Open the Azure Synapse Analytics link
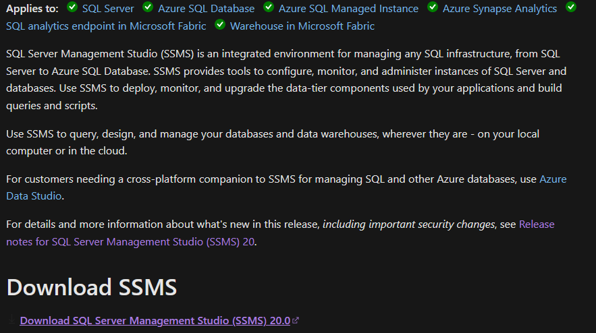The width and height of the screenshot is (596, 333). (x=499, y=8)
